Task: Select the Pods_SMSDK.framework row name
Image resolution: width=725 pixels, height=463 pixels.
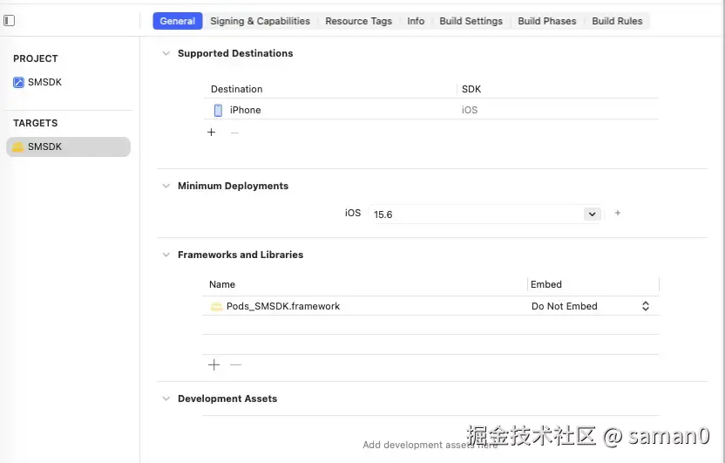Action: [x=283, y=306]
